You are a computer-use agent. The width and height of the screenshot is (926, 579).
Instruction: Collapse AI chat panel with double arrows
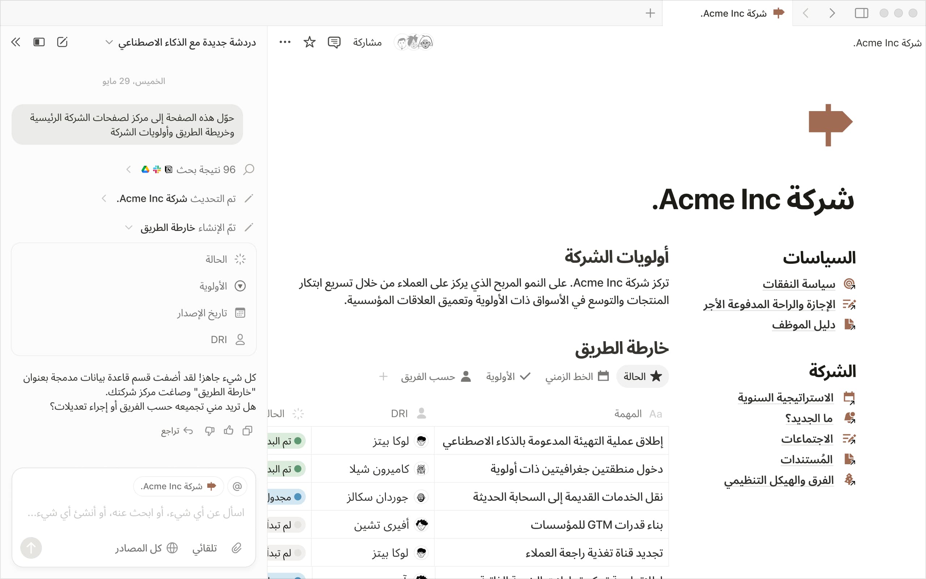pyautogui.click(x=16, y=42)
